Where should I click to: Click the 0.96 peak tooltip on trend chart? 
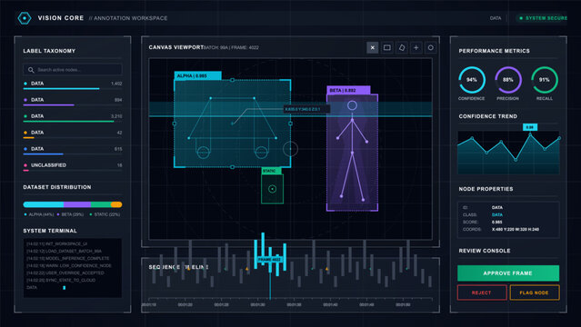coord(530,127)
